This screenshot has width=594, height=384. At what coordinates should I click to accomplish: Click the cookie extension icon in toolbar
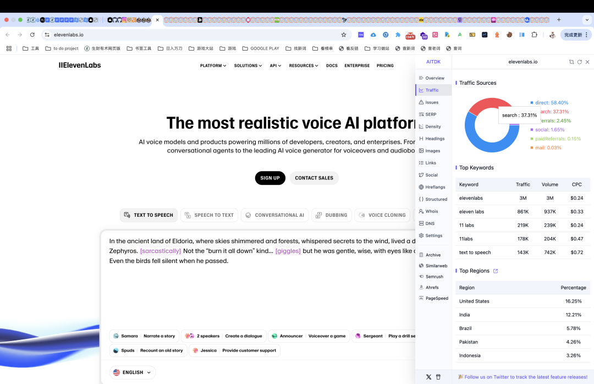(x=509, y=35)
